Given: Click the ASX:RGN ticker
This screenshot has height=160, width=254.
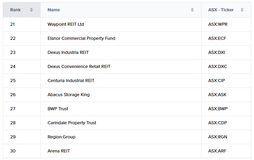Looking at the screenshot, I should [218, 137].
